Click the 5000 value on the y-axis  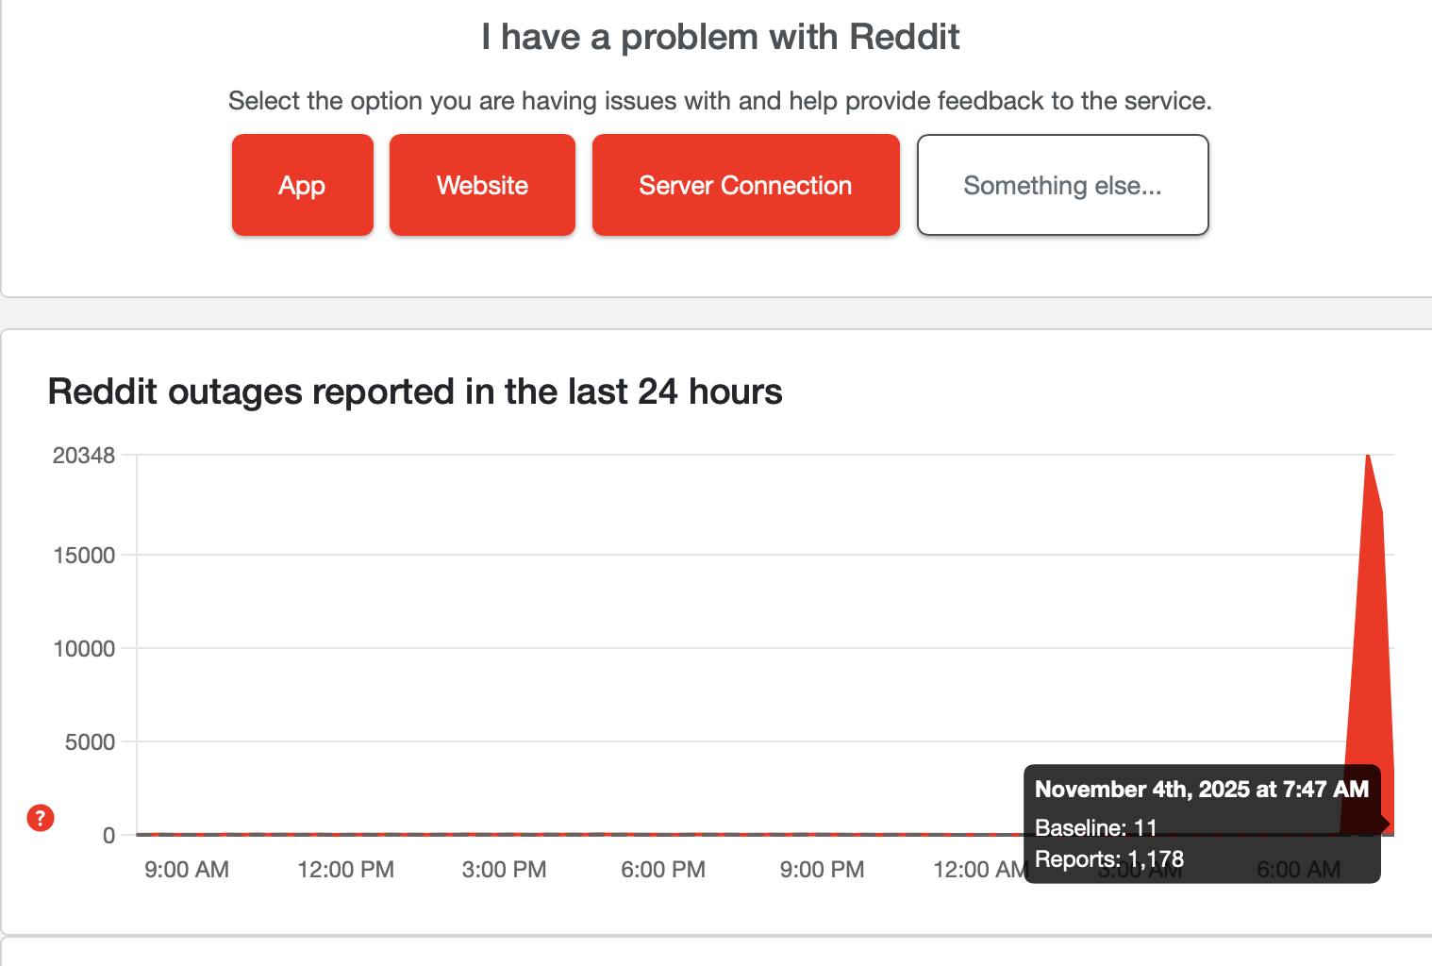(90, 741)
